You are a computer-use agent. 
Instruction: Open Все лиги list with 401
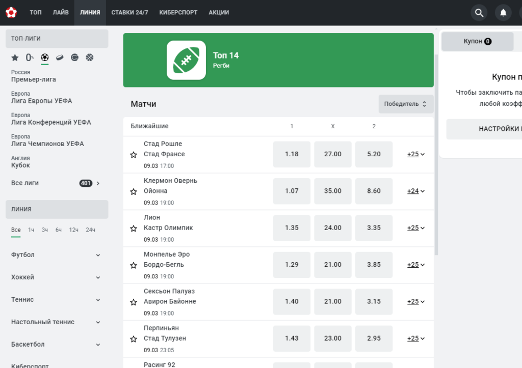tap(56, 183)
